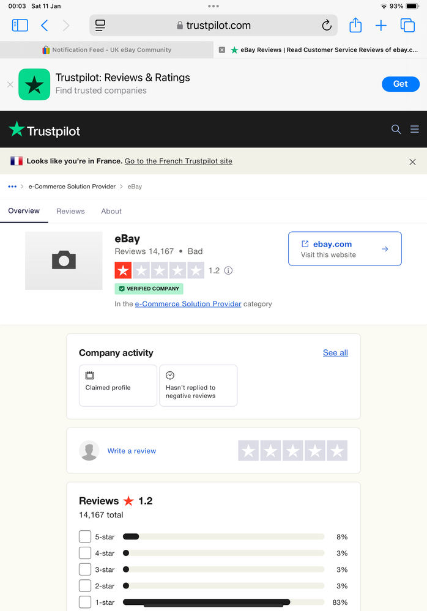
Task: Open the Claimed profile card
Action: (x=118, y=386)
